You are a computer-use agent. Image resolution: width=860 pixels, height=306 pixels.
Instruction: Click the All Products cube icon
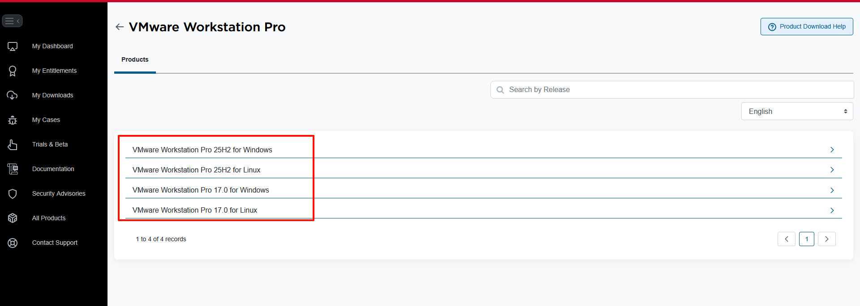13,218
